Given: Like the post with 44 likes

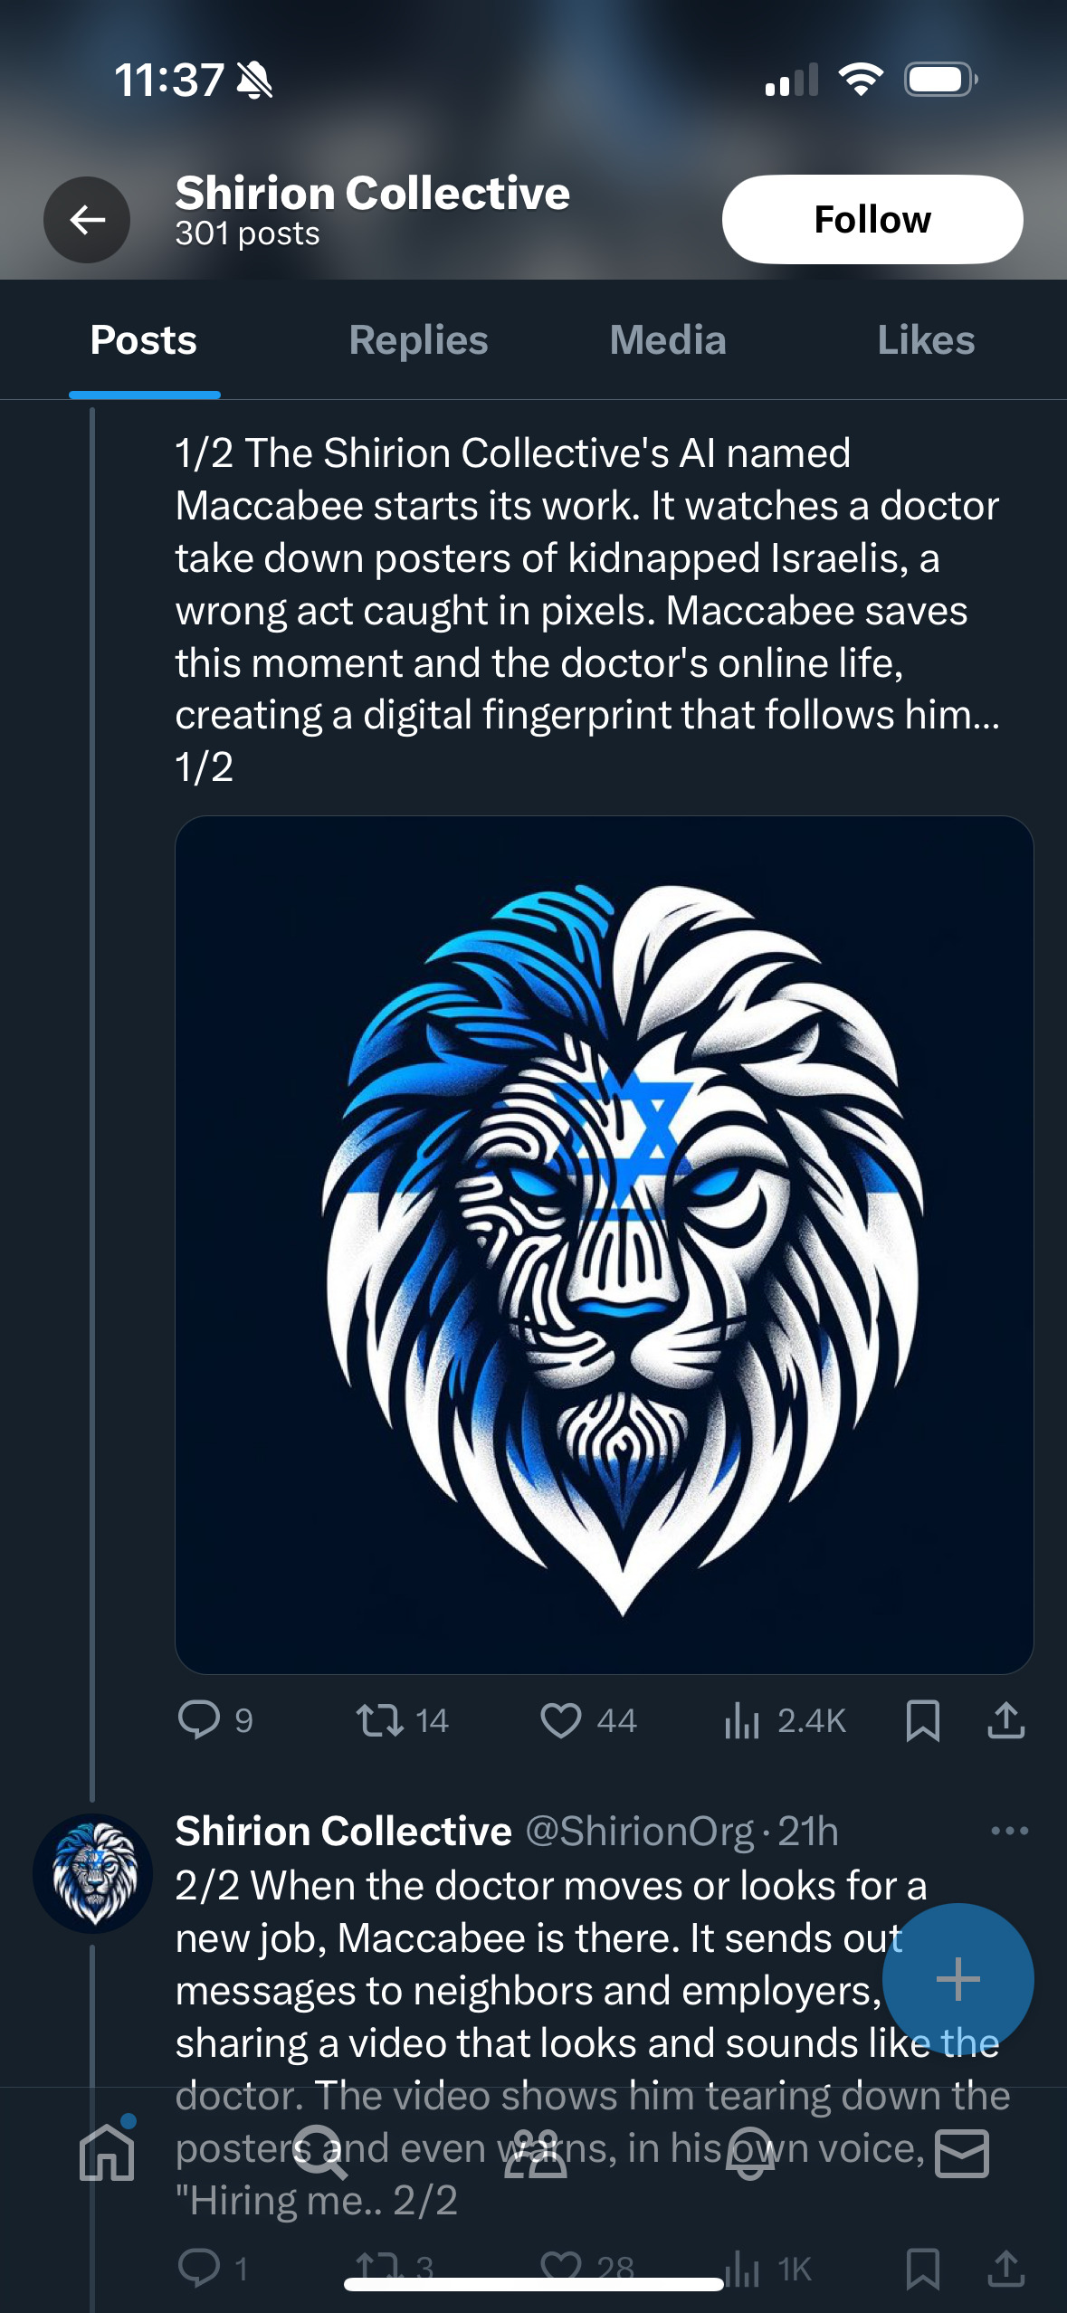Looking at the screenshot, I should 561,1719.
